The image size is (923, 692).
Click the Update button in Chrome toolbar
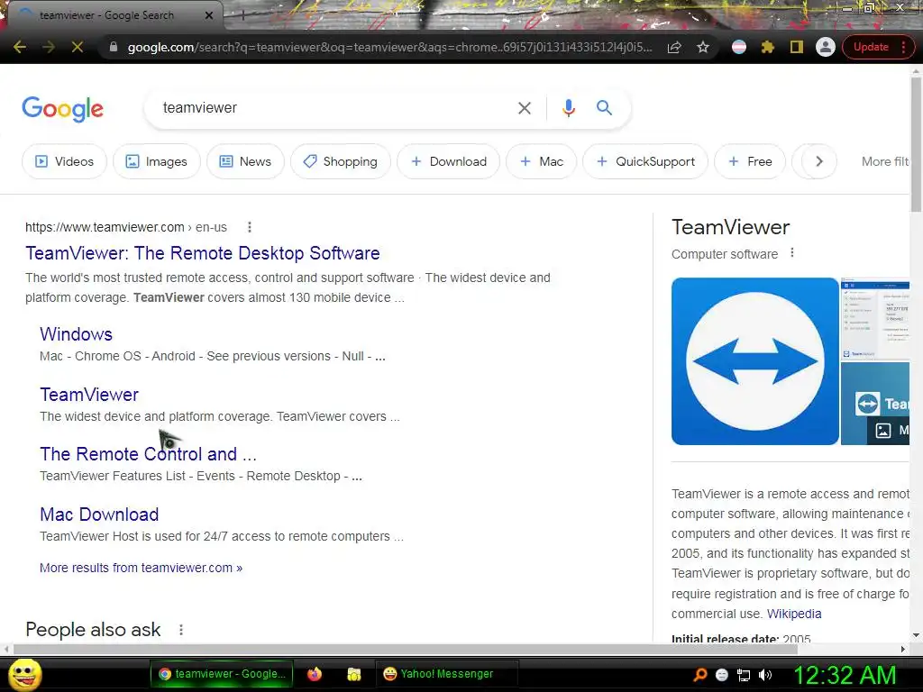coord(871,47)
